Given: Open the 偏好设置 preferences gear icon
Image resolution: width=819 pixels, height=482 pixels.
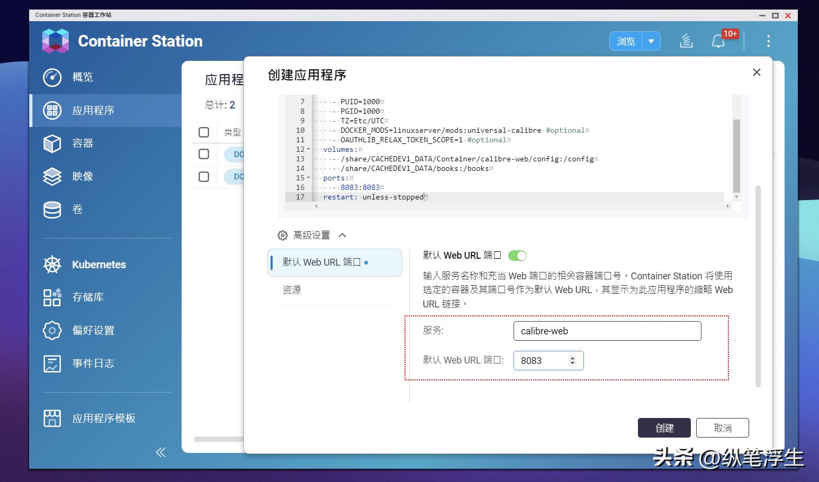Looking at the screenshot, I should click(x=52, y=331).
